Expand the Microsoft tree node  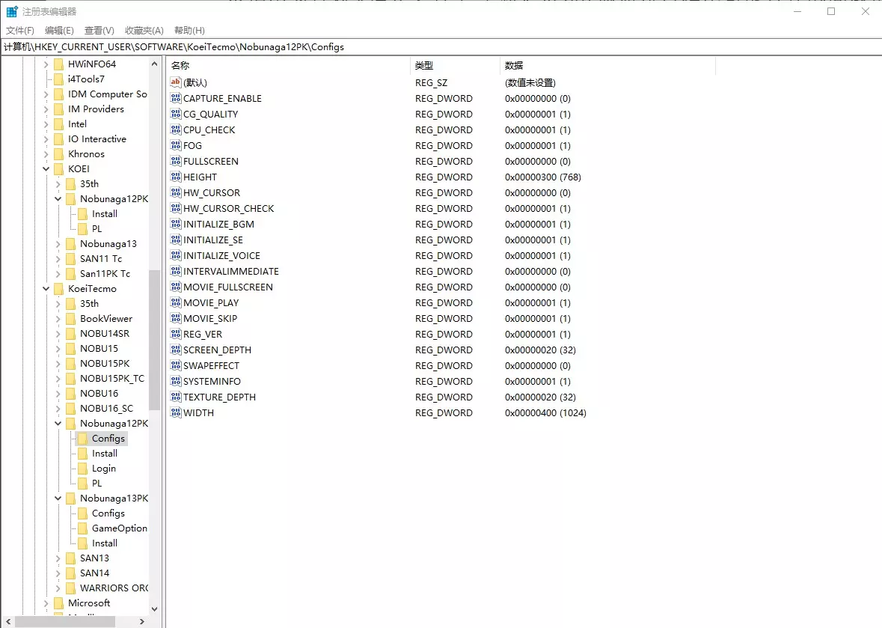pyautogui.click(x=46, y=603)
